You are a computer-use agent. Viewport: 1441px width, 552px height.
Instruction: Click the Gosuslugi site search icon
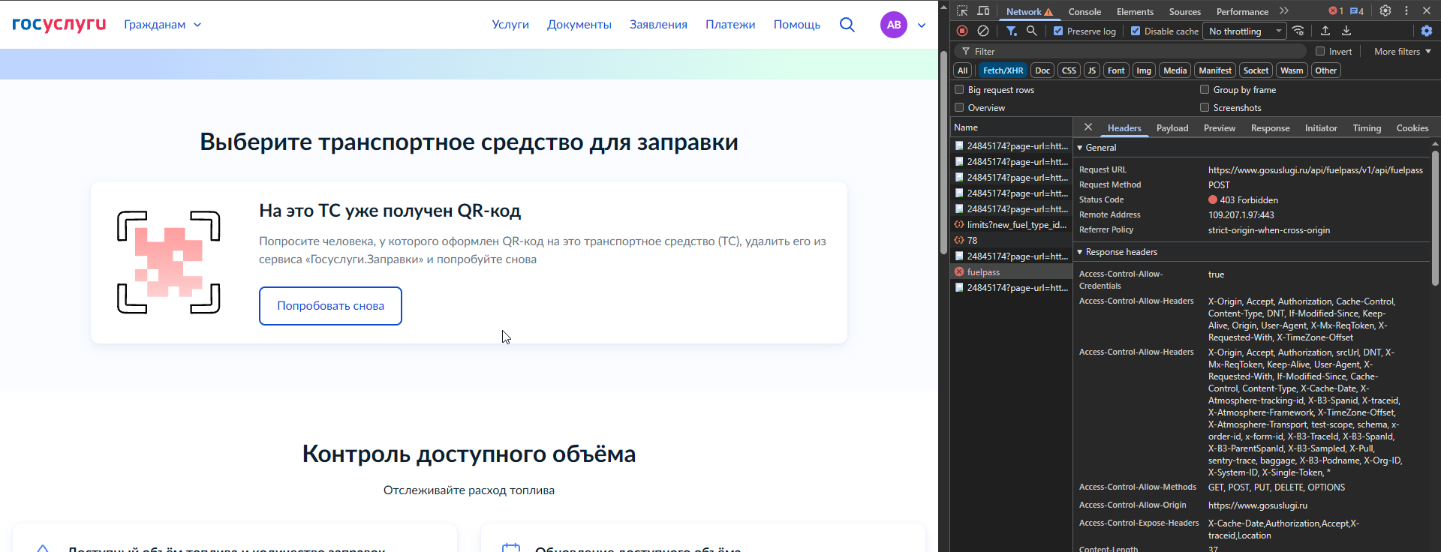coord(847,25)
